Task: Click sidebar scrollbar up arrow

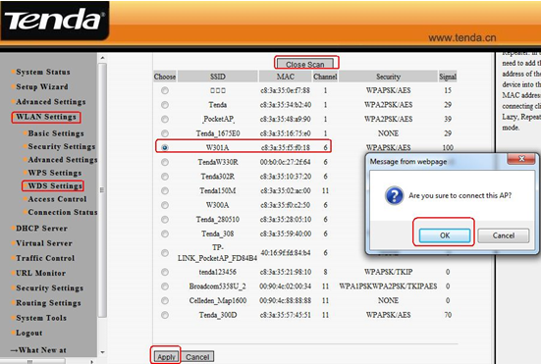Action: [x=102, y=58]
